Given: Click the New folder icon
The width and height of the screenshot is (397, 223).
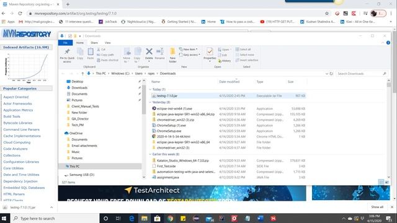Looking at the screenshot, I should pyautogui.click(x=172, y=51).
